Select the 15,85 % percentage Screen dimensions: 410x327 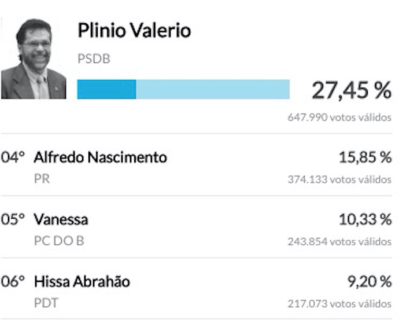point(364,157)
